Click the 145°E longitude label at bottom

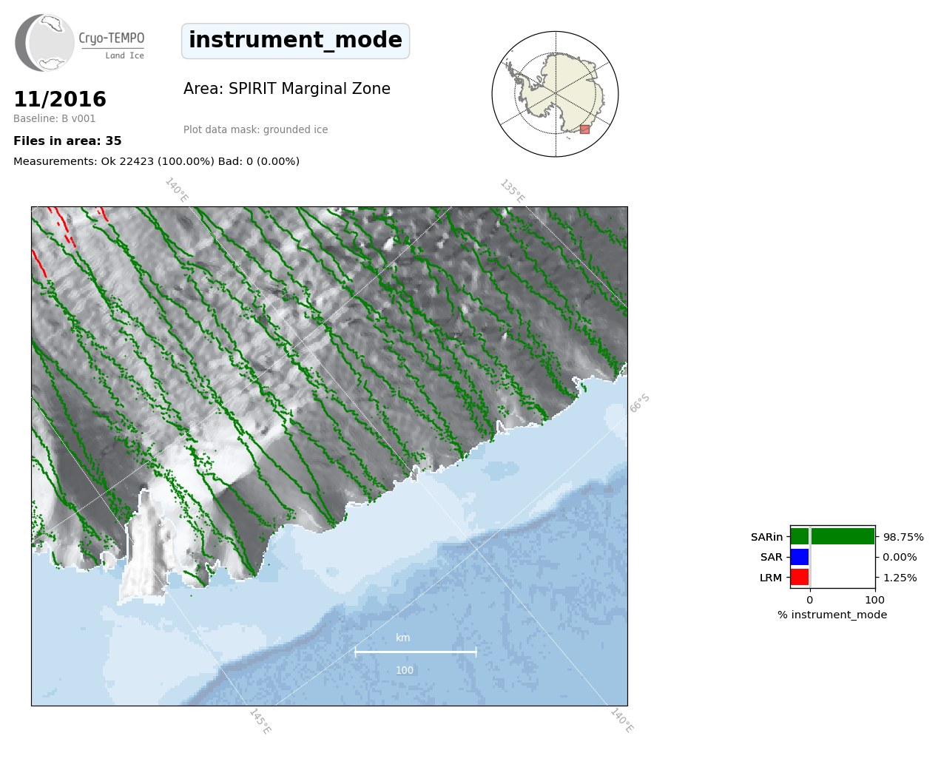point(260,721)
